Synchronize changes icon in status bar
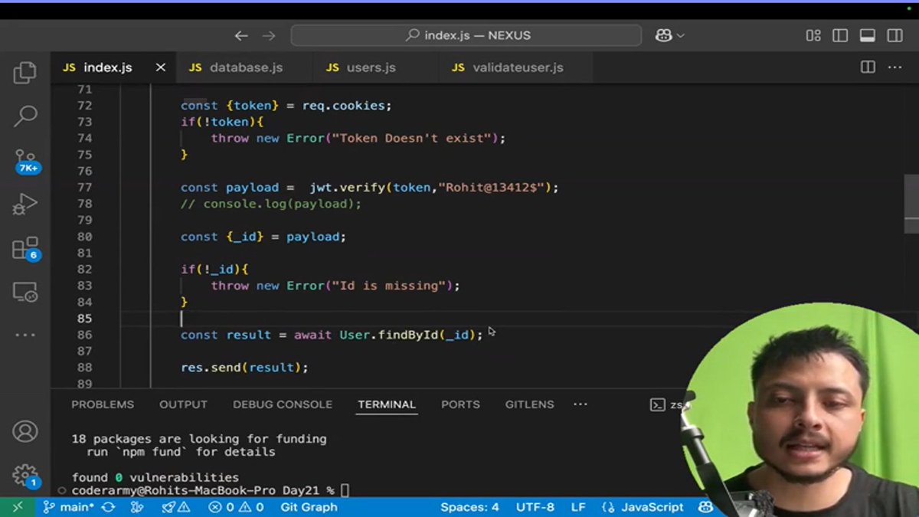 pos(108,507)
